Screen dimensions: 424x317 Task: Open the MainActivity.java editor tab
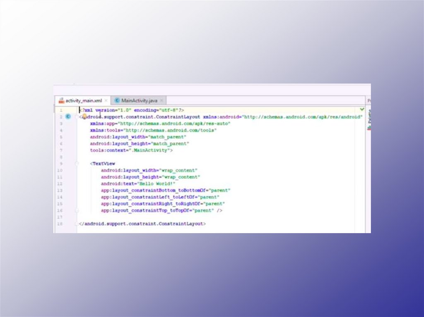click(x=139, y=100)
